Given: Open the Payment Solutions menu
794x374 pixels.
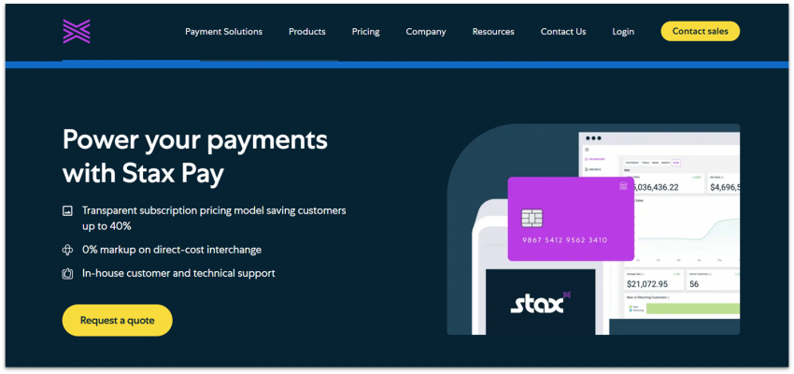Looking at the screenshot, I should pos(224,32).
